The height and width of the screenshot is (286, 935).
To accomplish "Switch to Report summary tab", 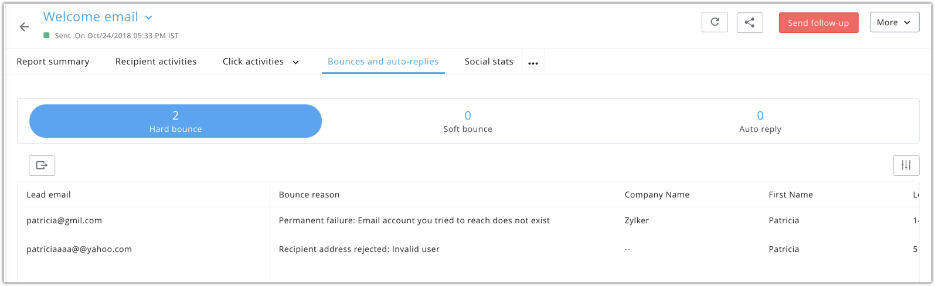I will click(53, 62).
